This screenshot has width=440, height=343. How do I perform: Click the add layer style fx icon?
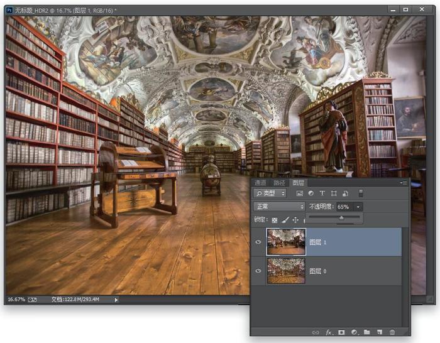click(x=329, y=332)
